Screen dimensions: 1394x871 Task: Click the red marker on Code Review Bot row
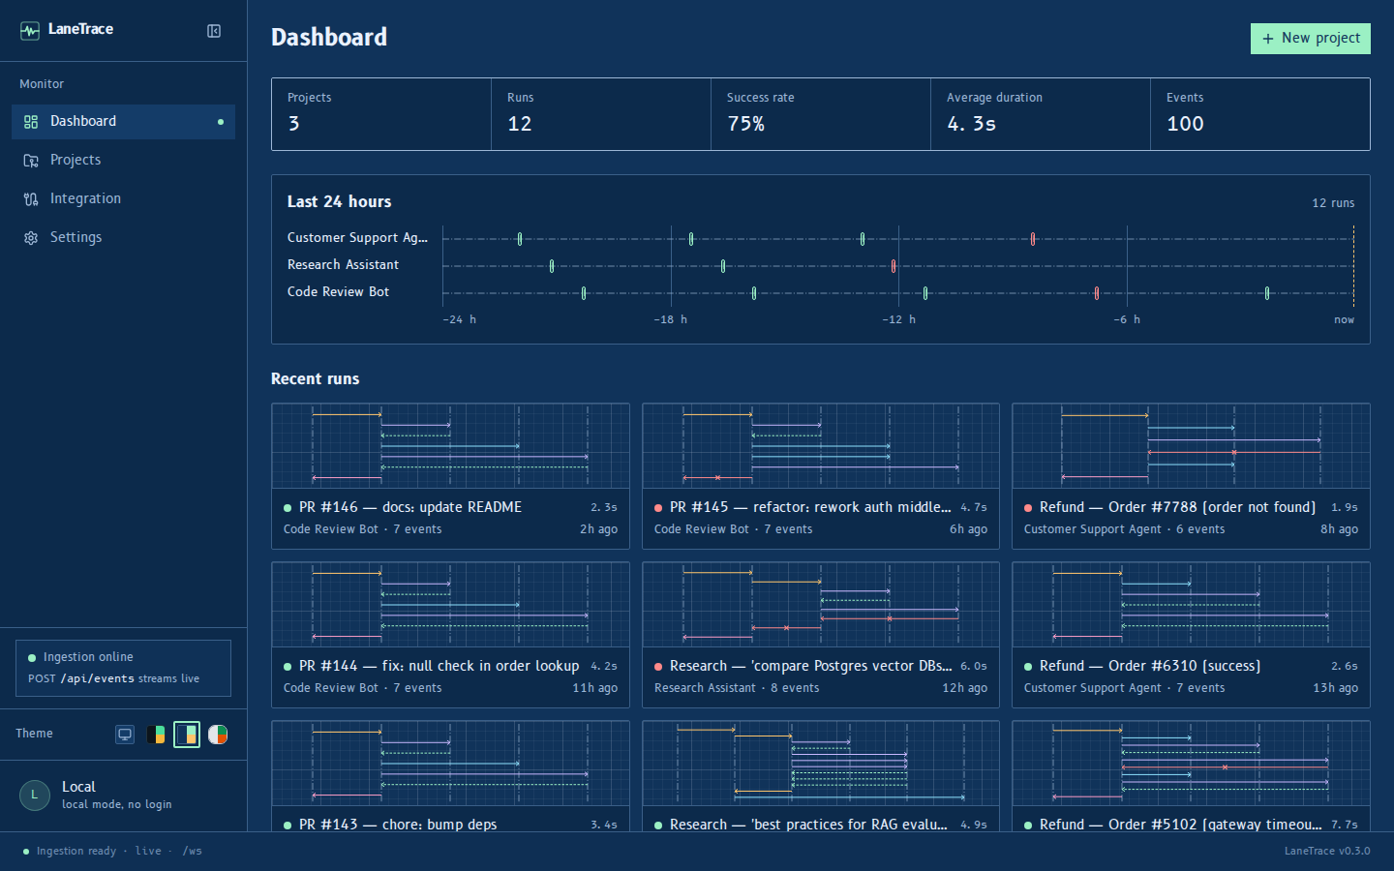[x=1097, y=293]
